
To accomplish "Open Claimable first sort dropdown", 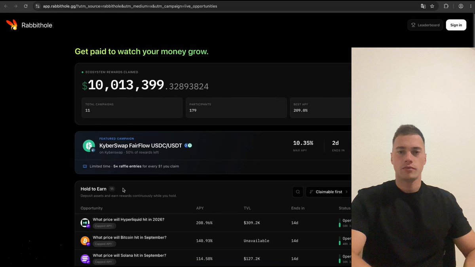I will coord(329,192).
